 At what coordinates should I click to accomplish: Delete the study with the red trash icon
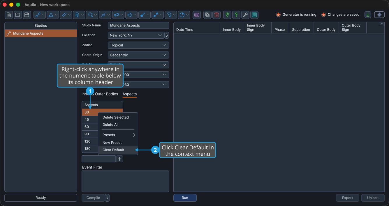216,15
